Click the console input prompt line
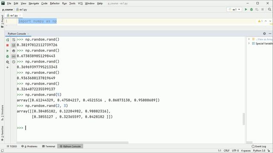 click(130, 128)
